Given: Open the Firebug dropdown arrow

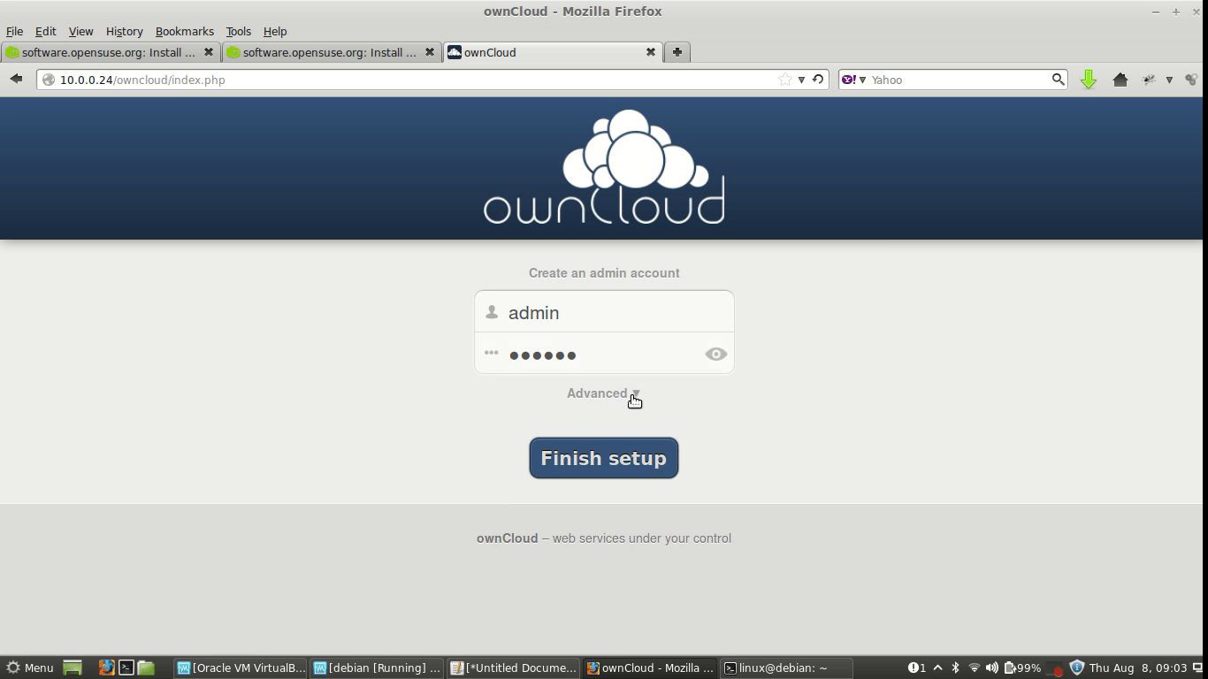Looking at the screenshot, I should point(1169,80).
